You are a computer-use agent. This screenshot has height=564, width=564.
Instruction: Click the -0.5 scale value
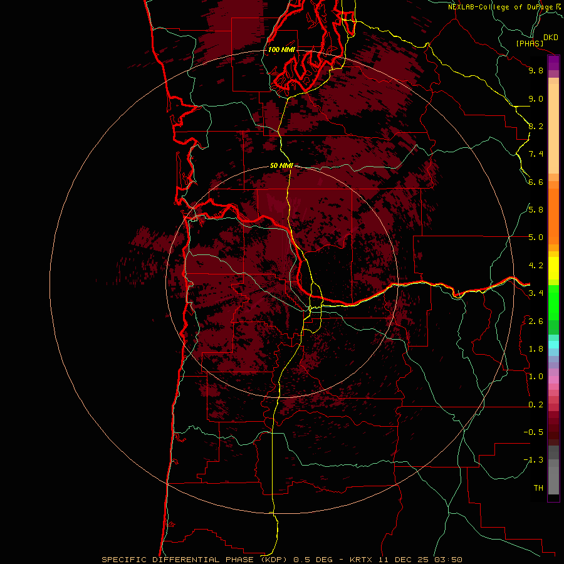point(533,432)
